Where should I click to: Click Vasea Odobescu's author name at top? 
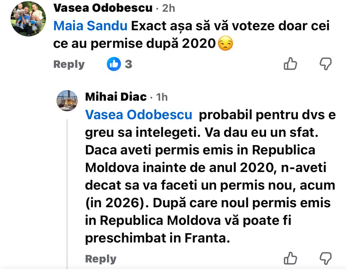(x=103, y=8)
